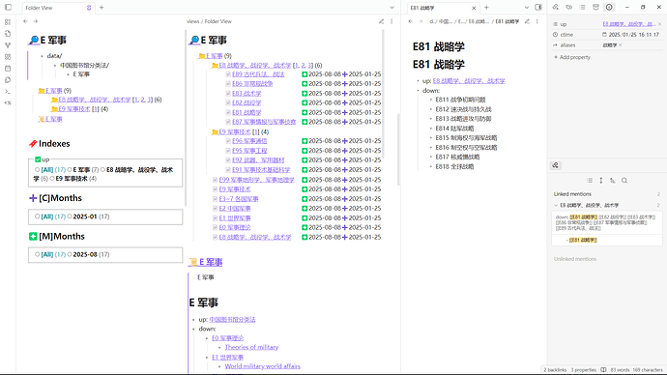Go back in the E81 战略学 pane

411,21
